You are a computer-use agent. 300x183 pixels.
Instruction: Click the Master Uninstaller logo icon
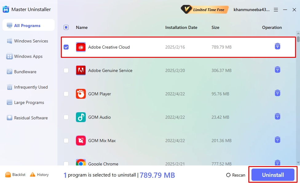point(6,9)
